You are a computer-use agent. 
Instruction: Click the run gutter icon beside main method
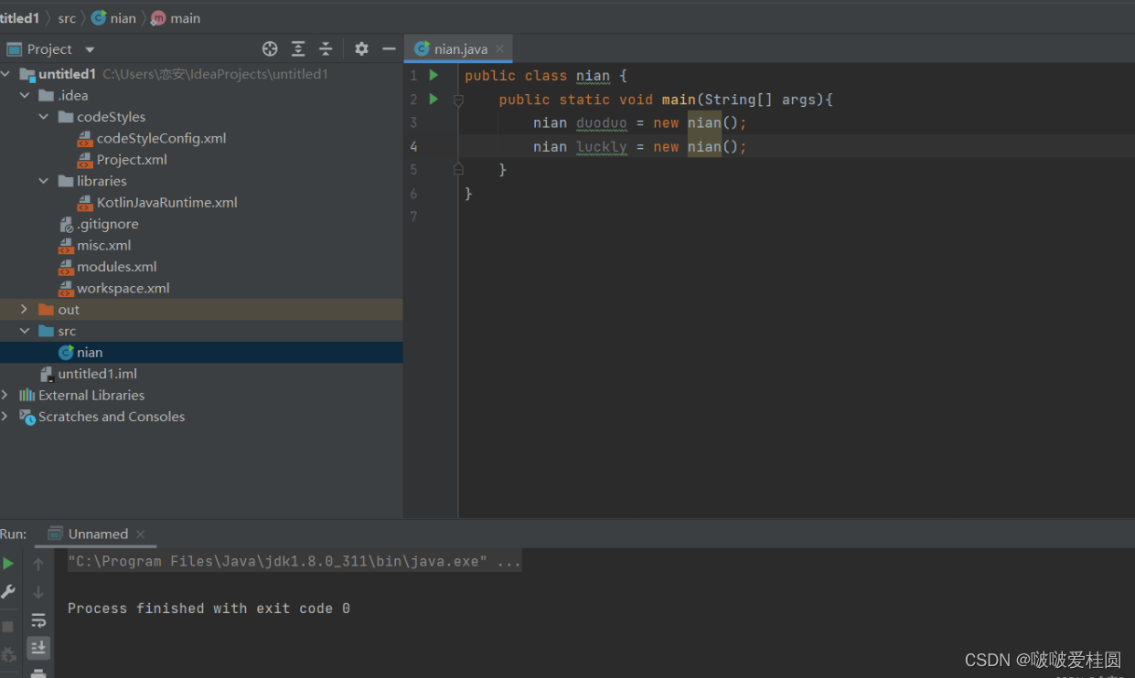tap(433, 99)
